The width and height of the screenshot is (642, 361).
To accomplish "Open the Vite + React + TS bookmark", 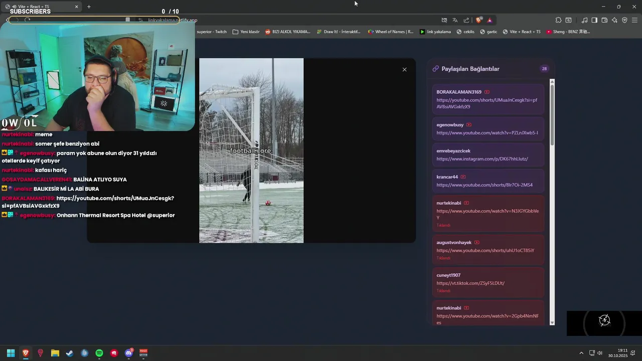I will click(522, 32).
